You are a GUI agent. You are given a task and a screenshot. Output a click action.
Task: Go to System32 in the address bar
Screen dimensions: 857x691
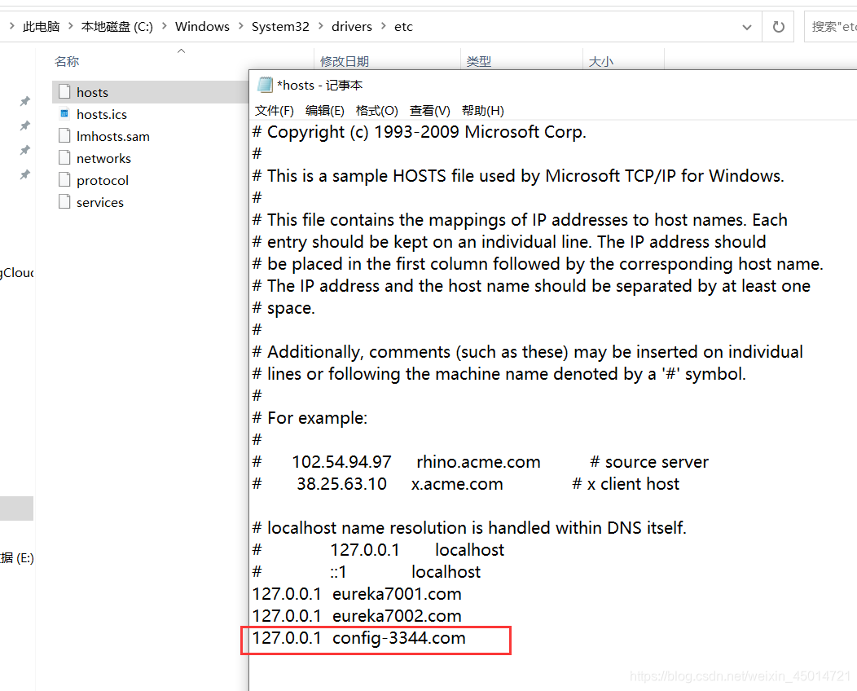280,26
